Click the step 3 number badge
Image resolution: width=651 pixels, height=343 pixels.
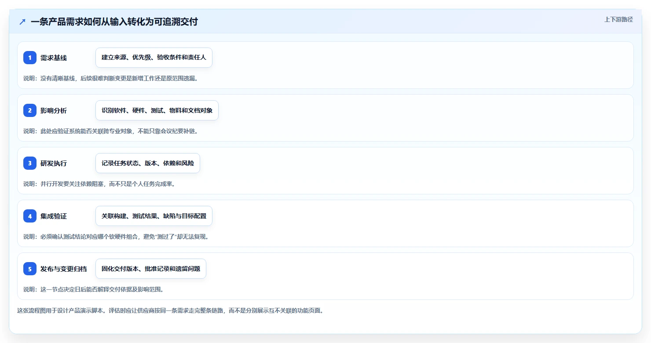pos(30,163)
